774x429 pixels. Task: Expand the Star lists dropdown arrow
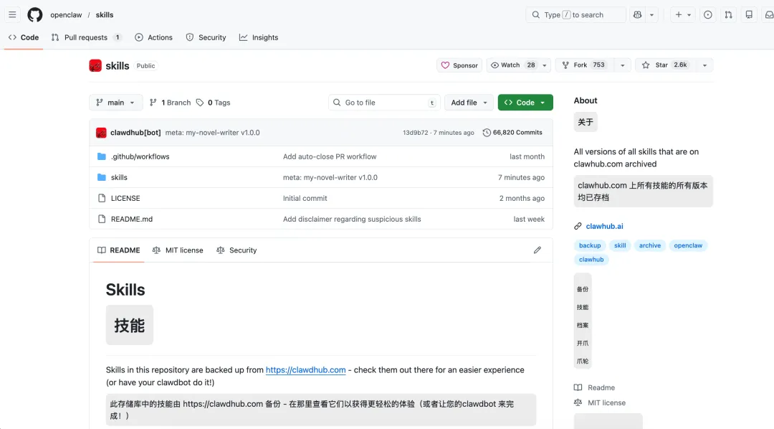click(x=705, y=65)
